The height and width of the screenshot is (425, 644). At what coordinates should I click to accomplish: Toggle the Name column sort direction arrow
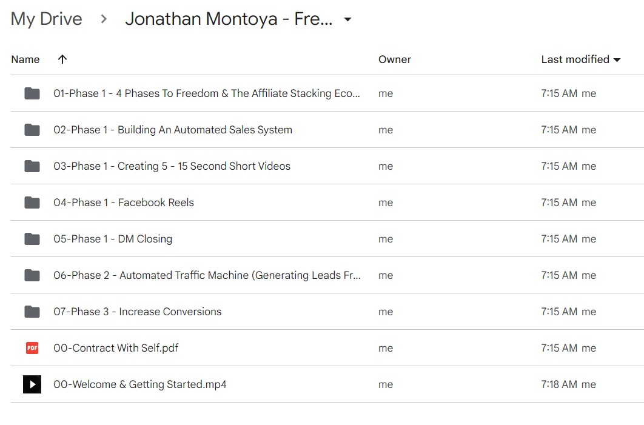[x=61, y=59]
